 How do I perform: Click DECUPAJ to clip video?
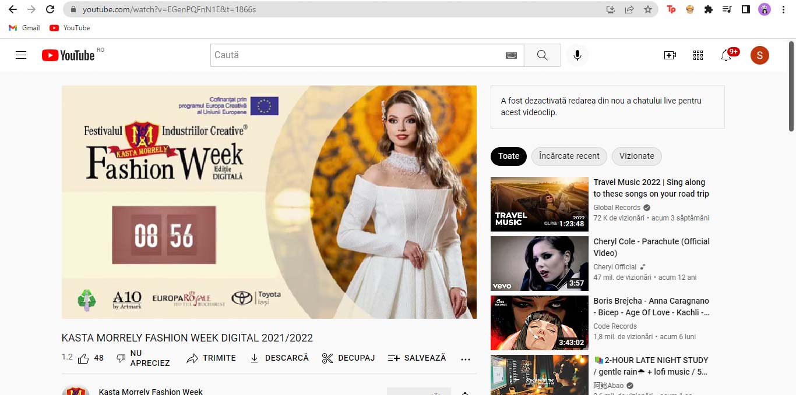click(x=348, y=358)
